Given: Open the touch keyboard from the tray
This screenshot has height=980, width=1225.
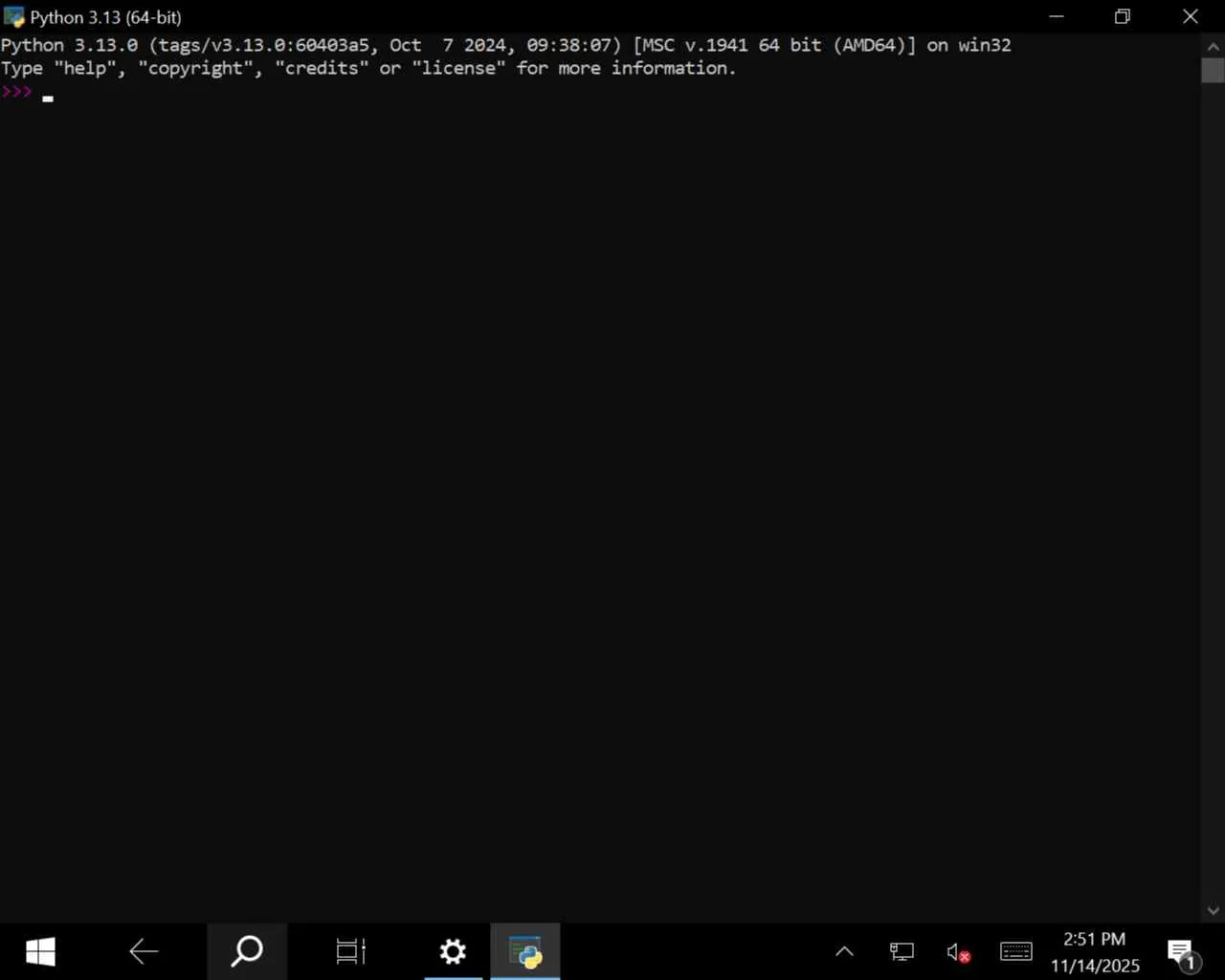Looking at the screenshot, I should (1015, 951).
